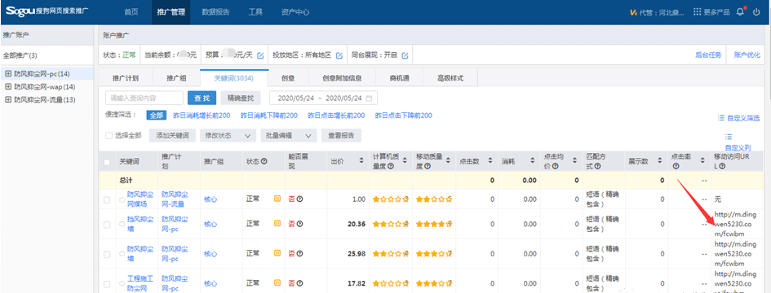Click orange status icon in 防风抑尘墙 row
The width and height of the screenshot is (771, 293).
click(277, 254)
